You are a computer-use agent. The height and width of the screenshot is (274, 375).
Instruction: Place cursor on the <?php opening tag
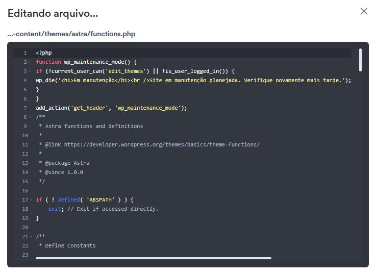[44, 53]
